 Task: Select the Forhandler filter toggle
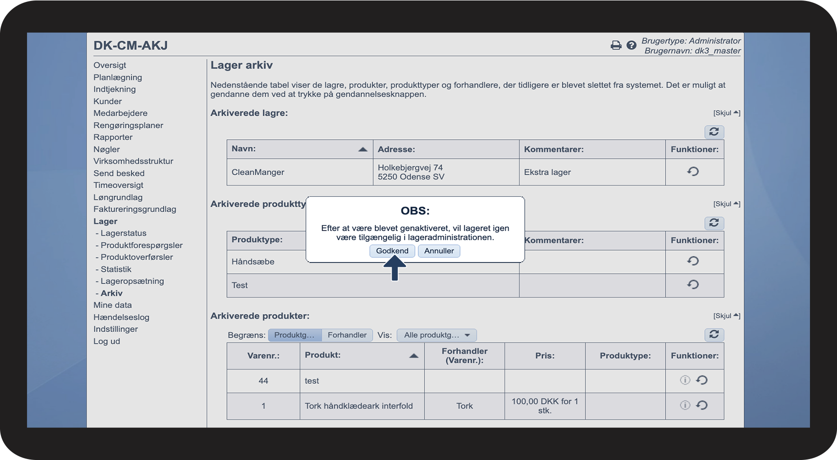(x=347, y=335)
